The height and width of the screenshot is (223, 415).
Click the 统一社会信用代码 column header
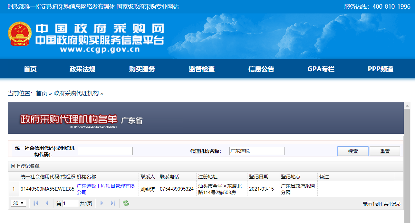click(47, 176)
